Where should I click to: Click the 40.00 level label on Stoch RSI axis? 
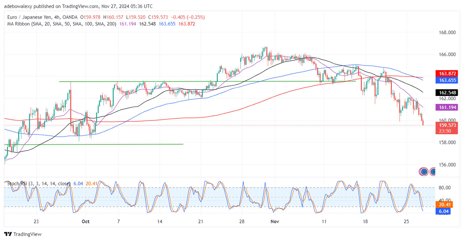[444, 200]
